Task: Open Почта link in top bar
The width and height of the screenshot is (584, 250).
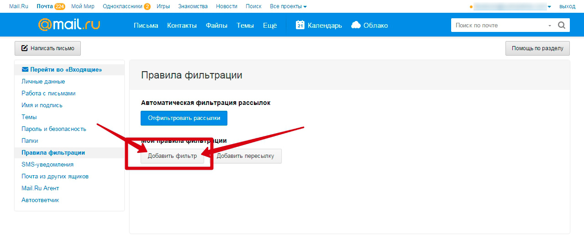Action: 44,6
